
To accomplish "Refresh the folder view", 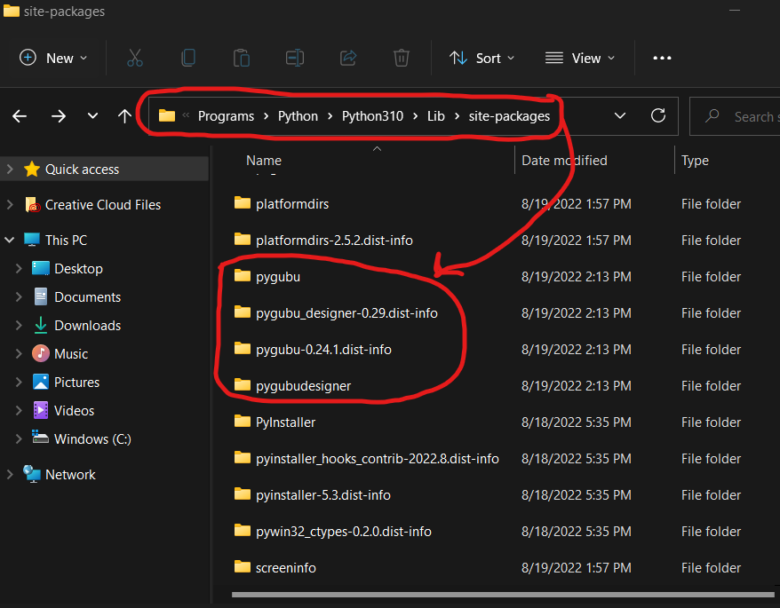I will pyautogui.click(x=657, y=115).
